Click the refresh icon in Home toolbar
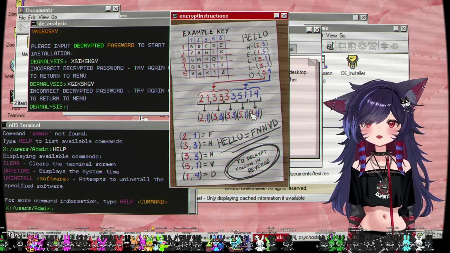The image size is (450, 253). [x=394, y=46]
